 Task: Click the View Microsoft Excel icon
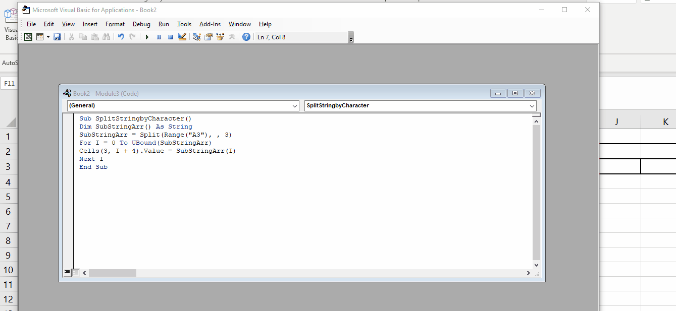click(28, 36)
